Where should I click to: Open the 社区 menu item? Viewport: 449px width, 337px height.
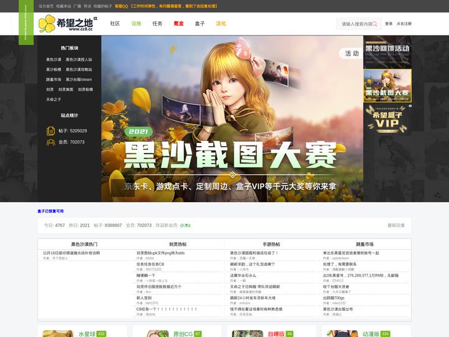click(115, 24)
